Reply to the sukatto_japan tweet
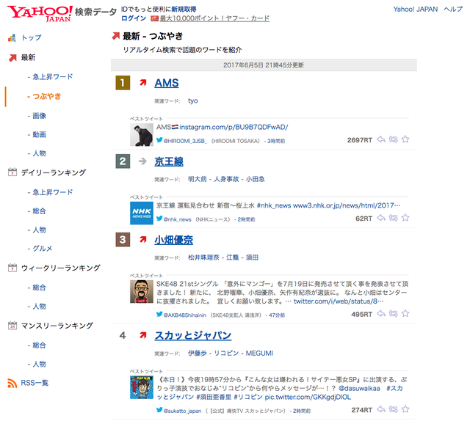This screenshot has height=421, width=470. [x=381, y=409]
